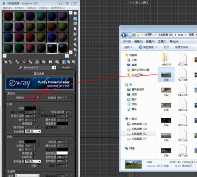Open 文件(F) menu in Explorer
The width and height of the screenshot is (197, 177).
tap(127, 42)
